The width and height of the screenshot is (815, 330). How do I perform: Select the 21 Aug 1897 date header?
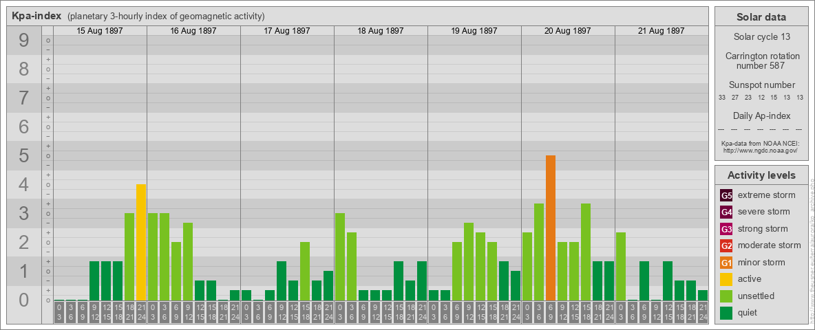pyautogui.click(x=661, y=31)
